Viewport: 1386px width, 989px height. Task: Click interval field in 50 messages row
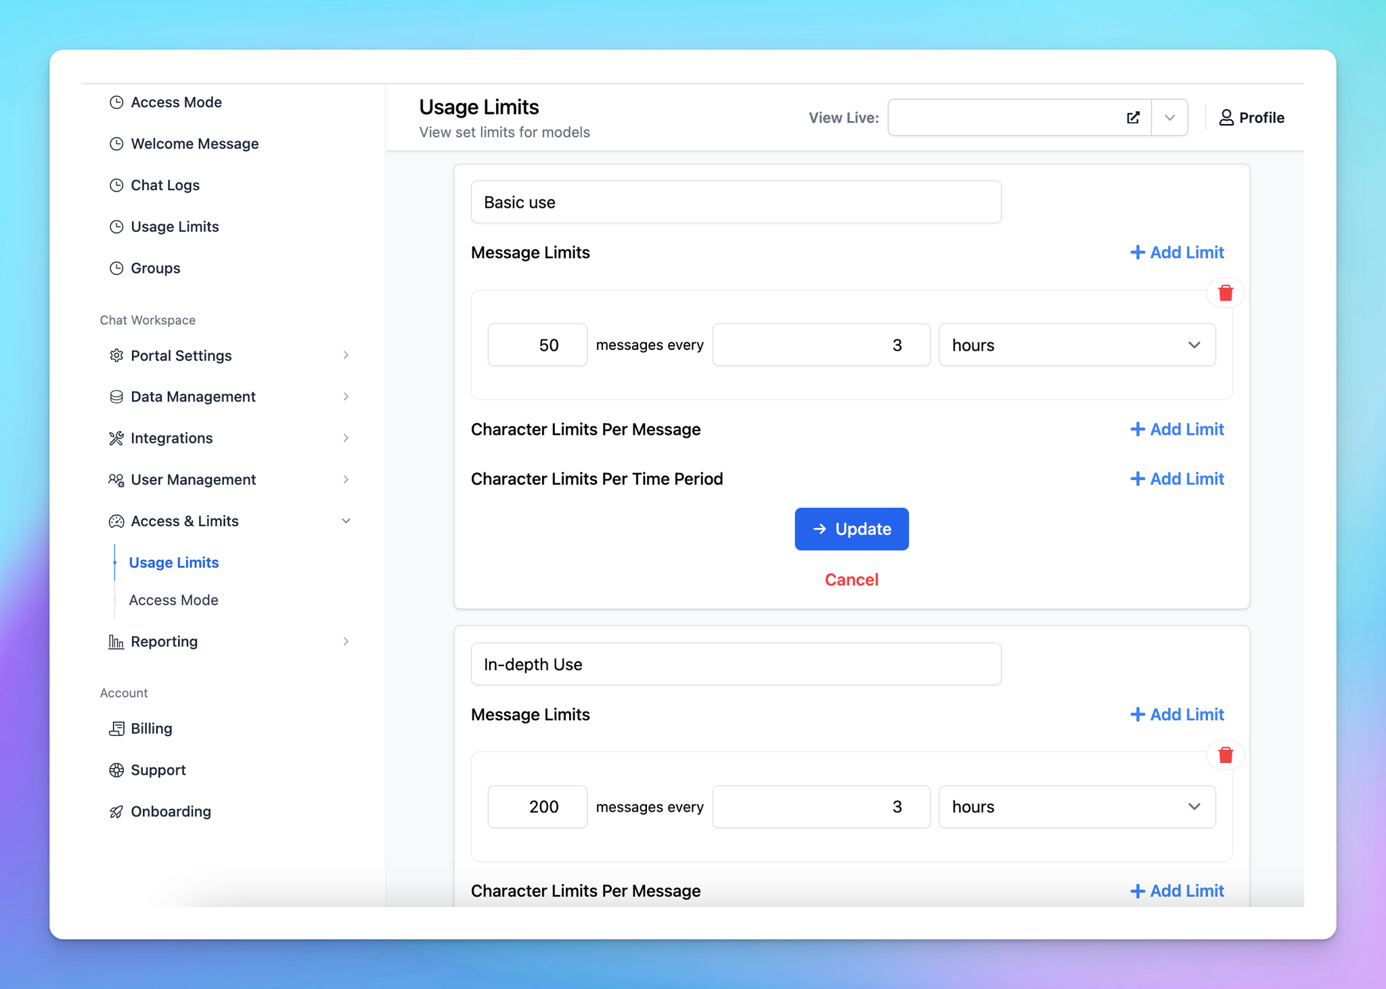click(x=822, y=345)
